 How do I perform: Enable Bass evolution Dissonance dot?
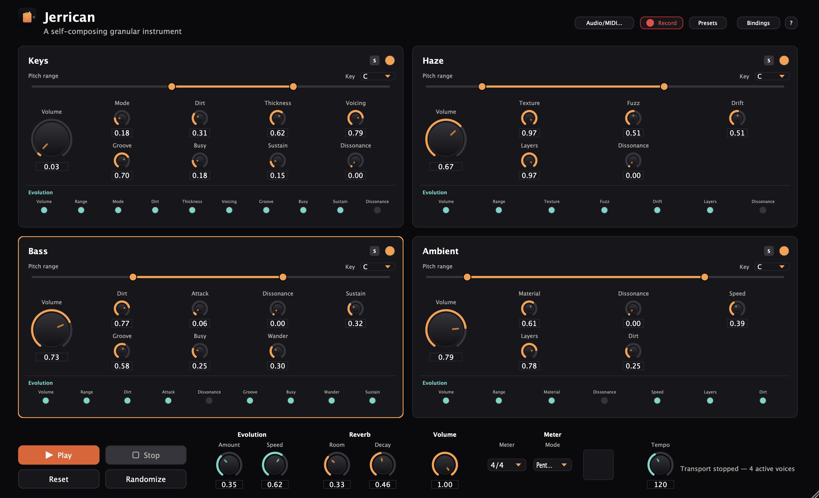point(209,400)
